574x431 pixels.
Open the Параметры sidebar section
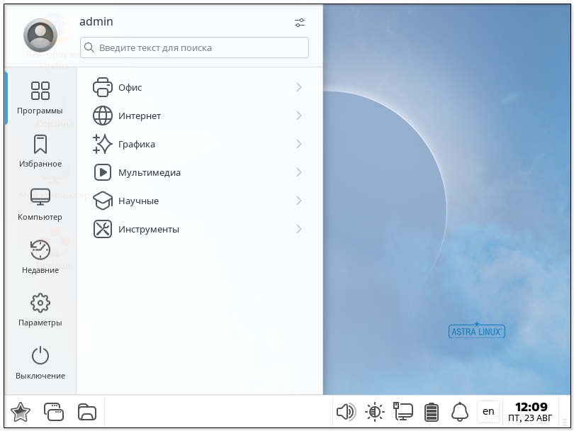coord(40,310)
